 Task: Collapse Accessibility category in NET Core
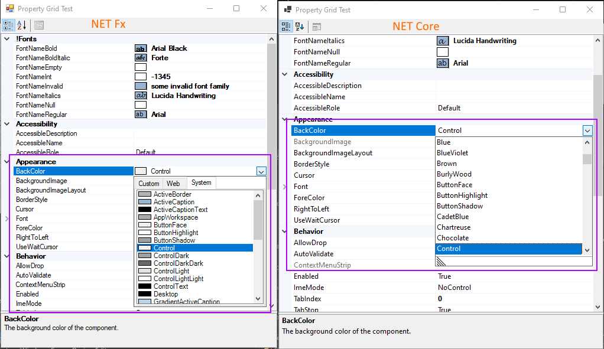(285, 74)
